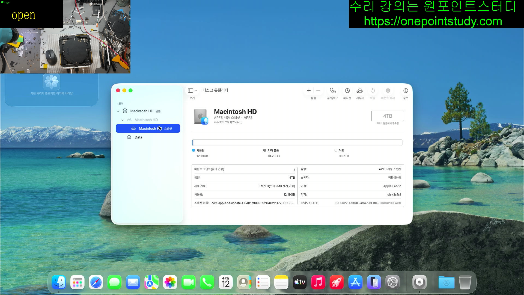The height and width of the screenshot is (295, 524).
Task: Select the Macintosh HD snapshot entry
Action: click(148, 128)
